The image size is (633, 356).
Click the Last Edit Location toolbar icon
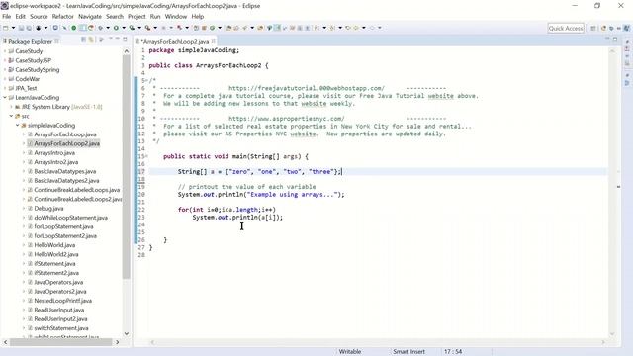tap(348, 28)
